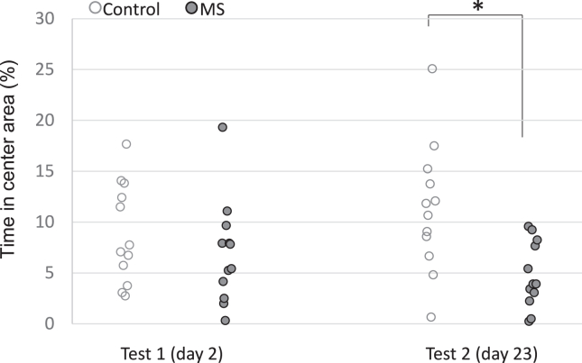Select the highest MS point in Test 1

222,127
